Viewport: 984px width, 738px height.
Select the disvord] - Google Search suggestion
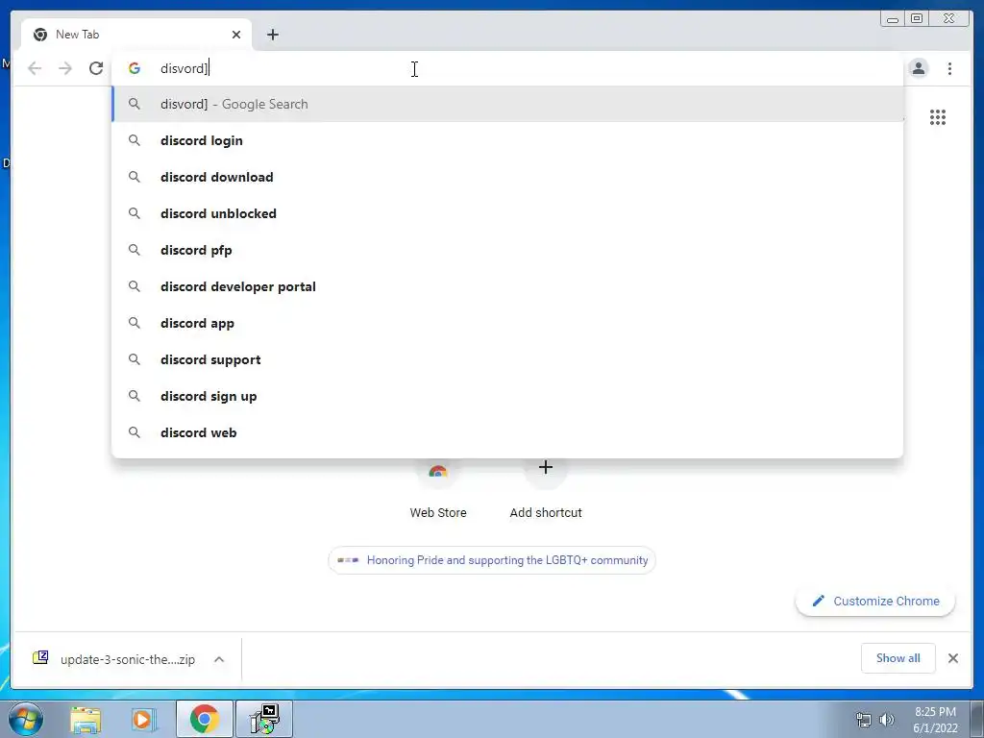507,104
